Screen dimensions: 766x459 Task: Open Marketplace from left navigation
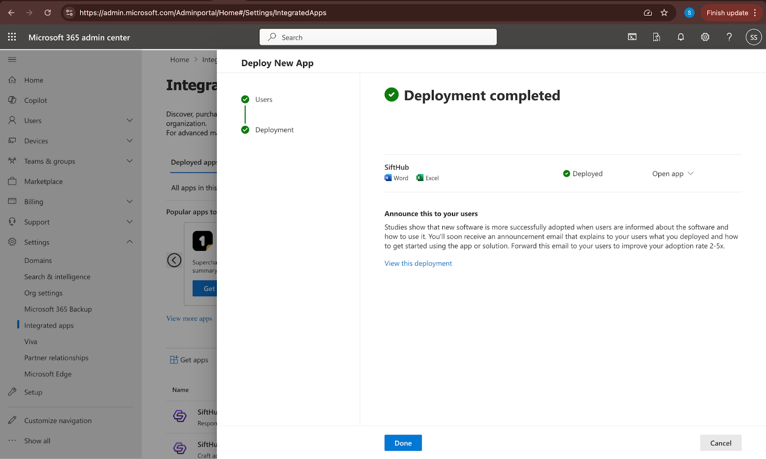pos(44,181)
